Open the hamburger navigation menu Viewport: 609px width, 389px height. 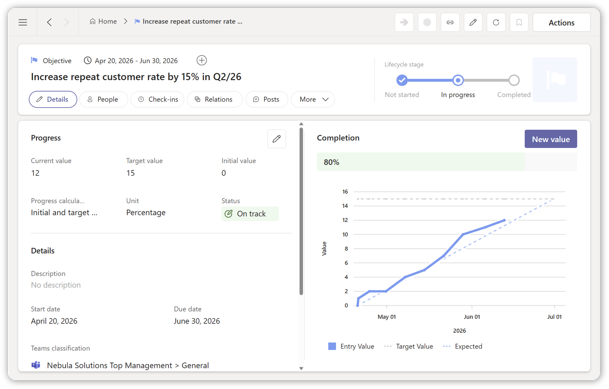tap(23, 22)
